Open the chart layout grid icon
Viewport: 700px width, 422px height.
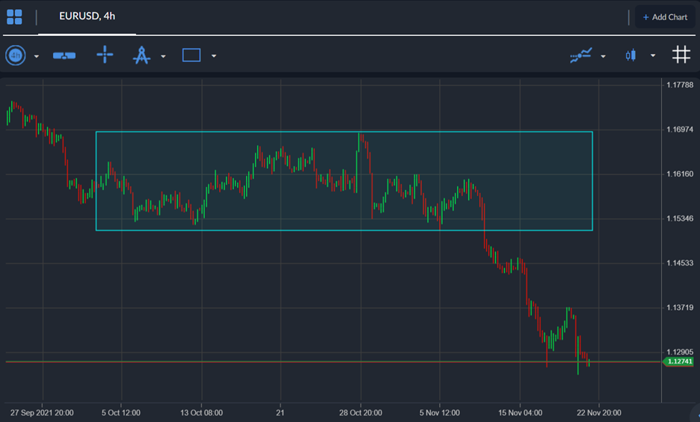tap(14, 17)
